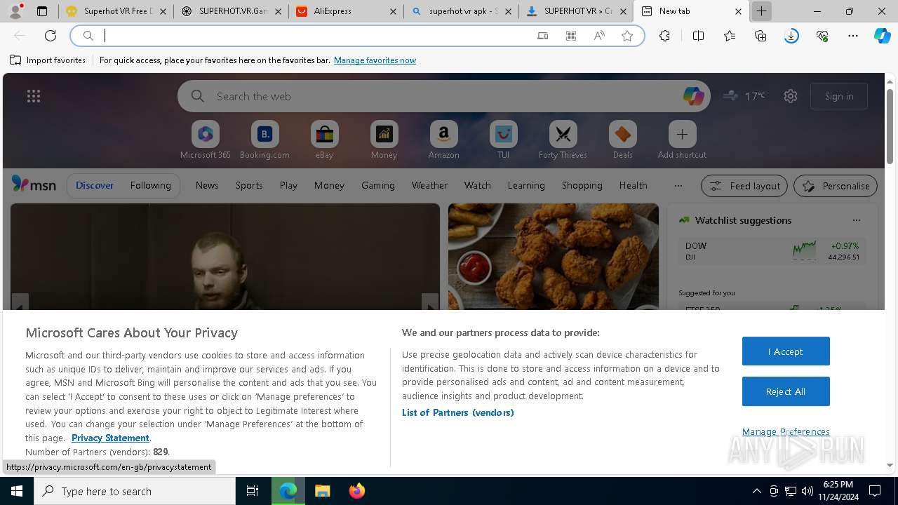898x505 pixels.
Task: Open the Gaming category
Action: 378,185
